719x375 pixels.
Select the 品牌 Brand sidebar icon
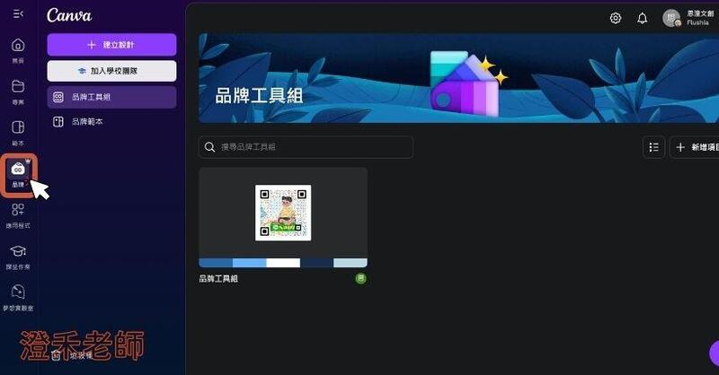[18, 175]
